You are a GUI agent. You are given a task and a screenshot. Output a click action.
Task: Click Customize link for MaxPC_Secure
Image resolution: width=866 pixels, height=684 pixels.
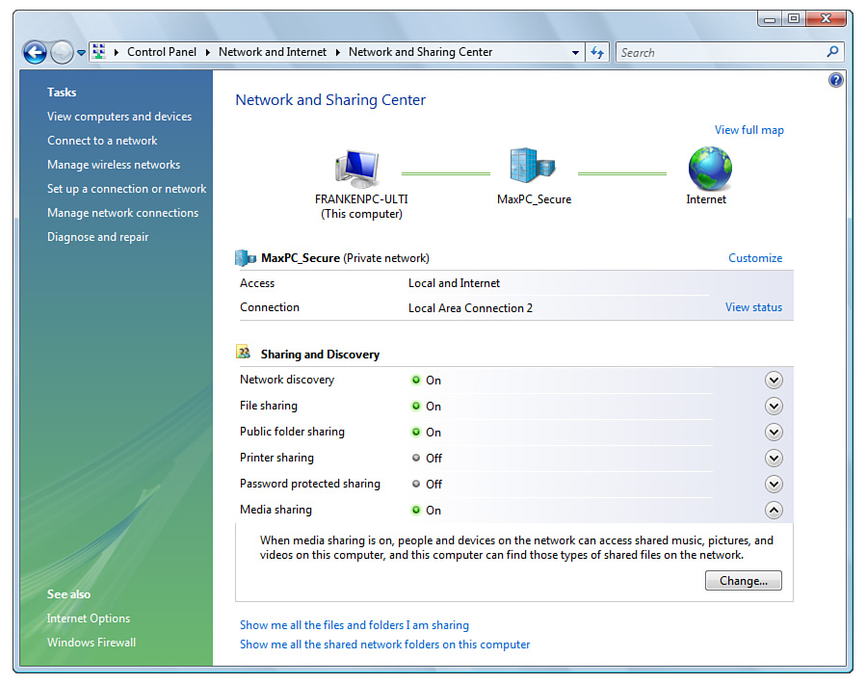(x=755, y=258)
